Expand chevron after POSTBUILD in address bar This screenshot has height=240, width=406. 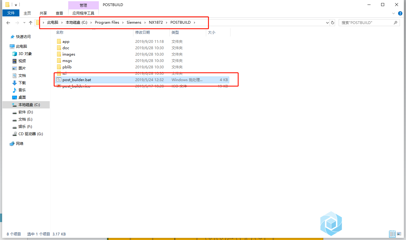[195, 22]
